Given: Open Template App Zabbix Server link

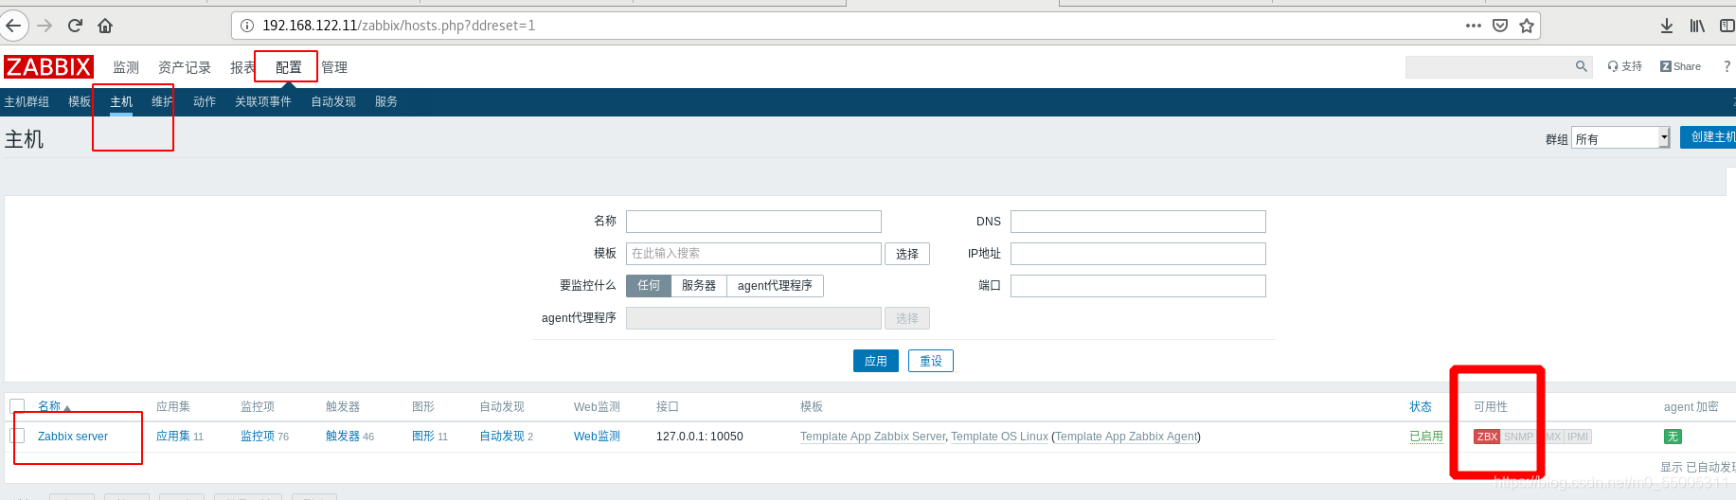Looking at the screenshot, I should click(x=872, y=437).
